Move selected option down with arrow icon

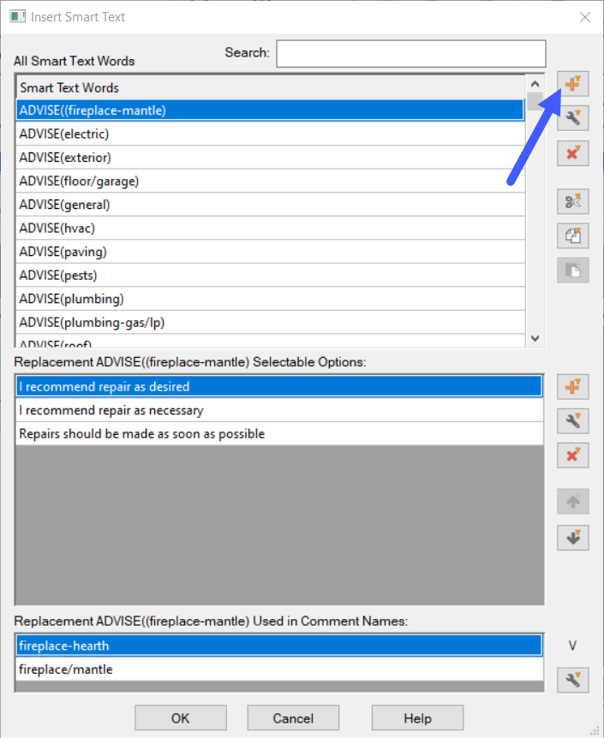click(572, 538)
